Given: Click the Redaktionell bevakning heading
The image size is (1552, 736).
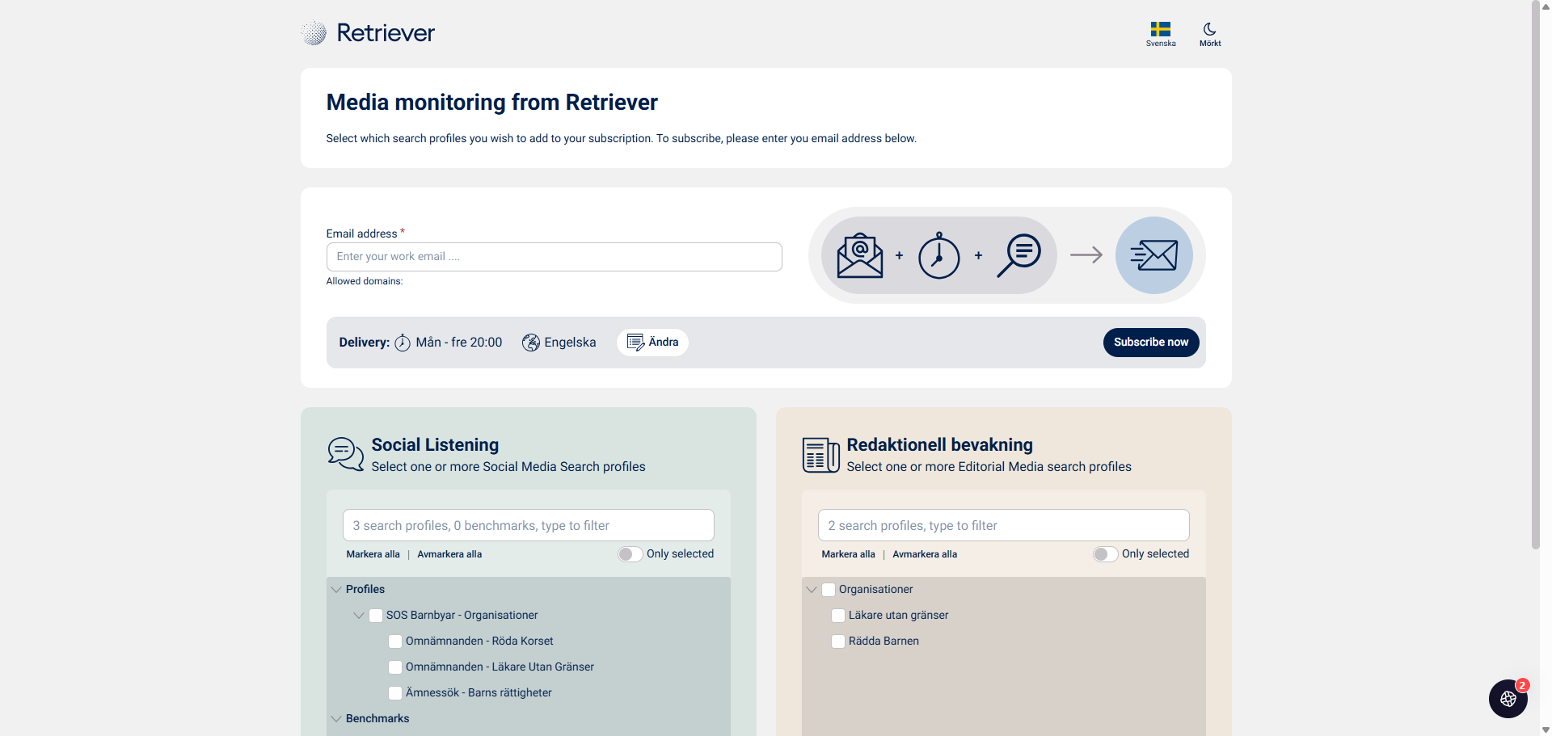Looking at the screenshot, I should pos(940,445).
